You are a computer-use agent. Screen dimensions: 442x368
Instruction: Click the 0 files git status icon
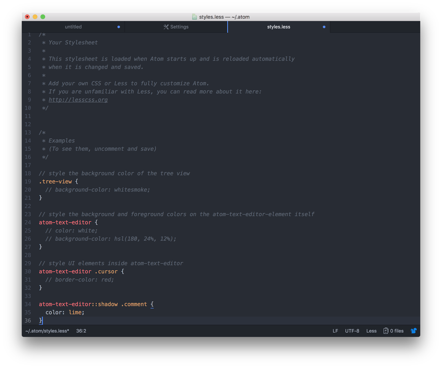click(386, 331)
